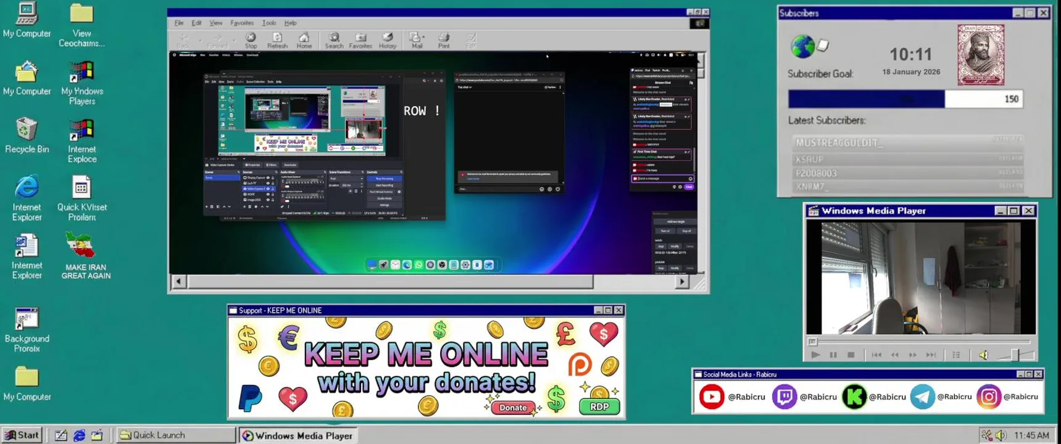This screenshot has width=1061, height=444.
Task: Click the green RDP button
Action: coord(599,406)
